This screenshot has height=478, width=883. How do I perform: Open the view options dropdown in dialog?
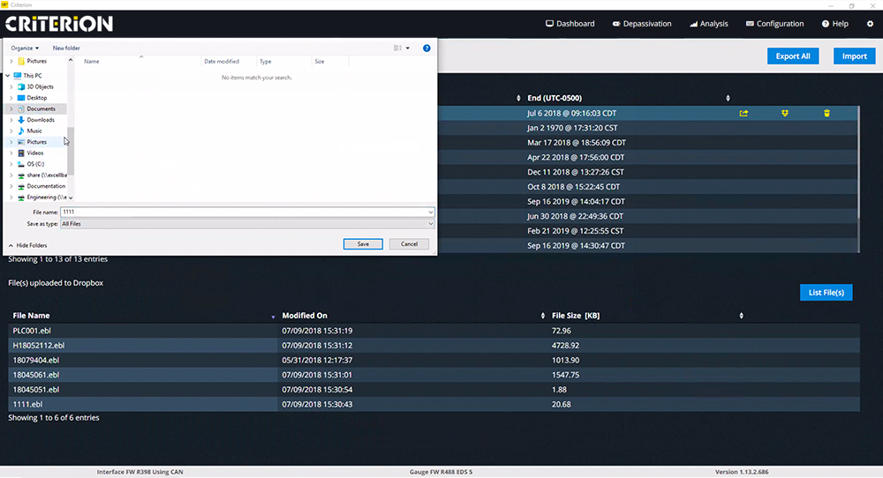(408, 48)
